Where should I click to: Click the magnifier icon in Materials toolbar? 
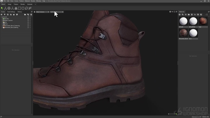[x=201, y=15]
